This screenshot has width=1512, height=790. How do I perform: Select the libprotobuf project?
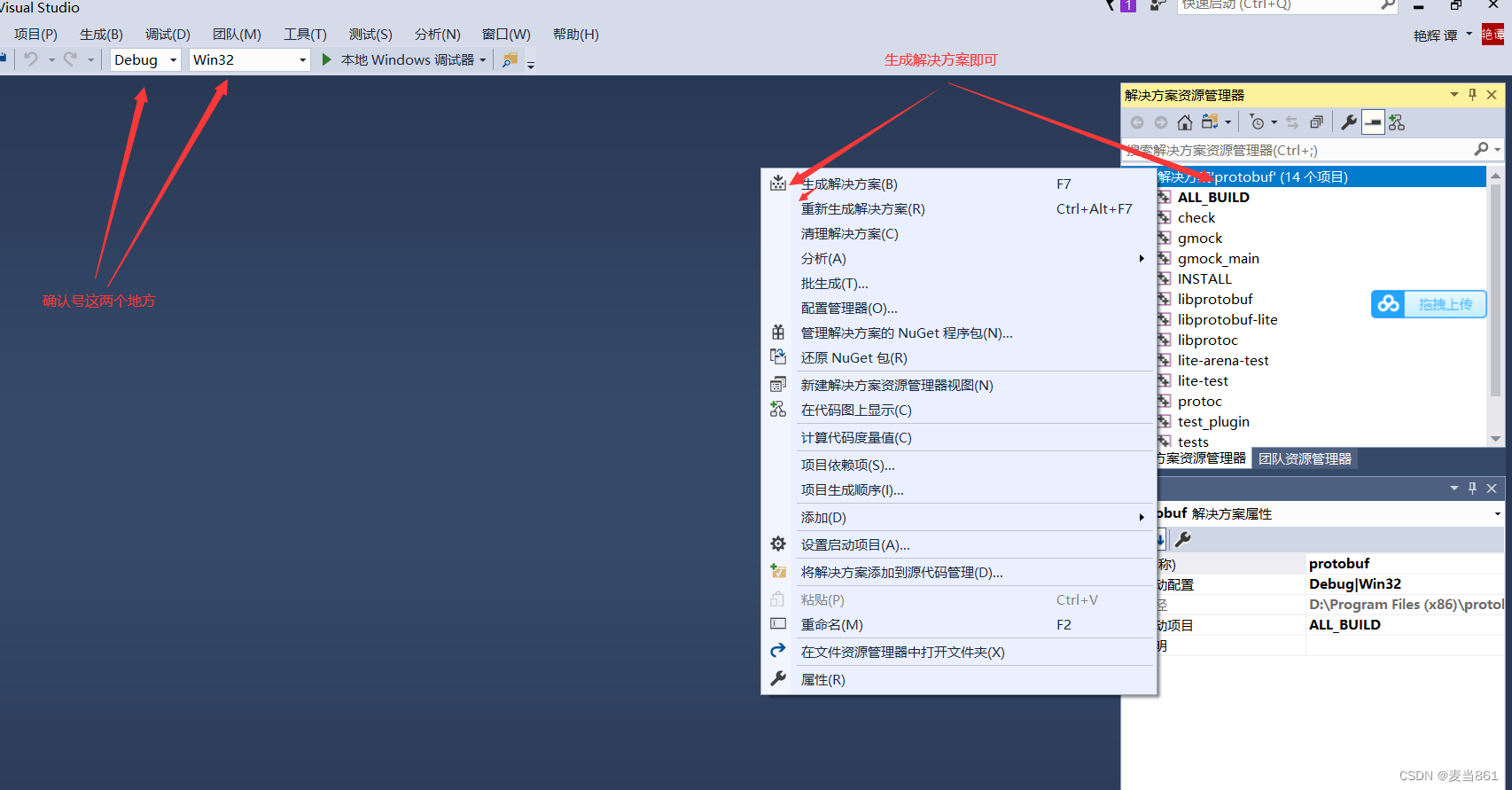coord(1215,300)
